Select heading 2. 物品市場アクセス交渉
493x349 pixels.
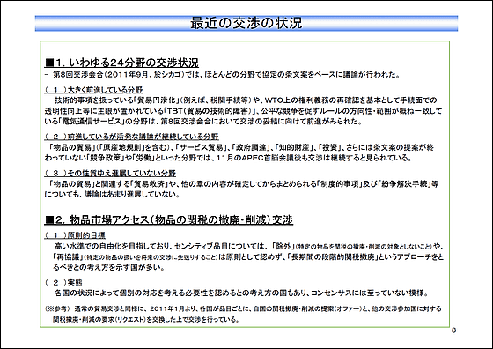pyautogui.click(x=169, y=219)
